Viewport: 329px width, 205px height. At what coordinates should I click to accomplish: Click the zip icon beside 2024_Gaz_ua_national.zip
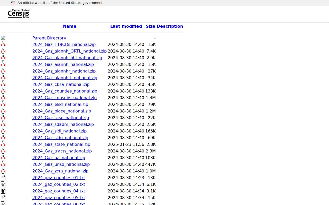pyautogui.click(x=3, y=158)
